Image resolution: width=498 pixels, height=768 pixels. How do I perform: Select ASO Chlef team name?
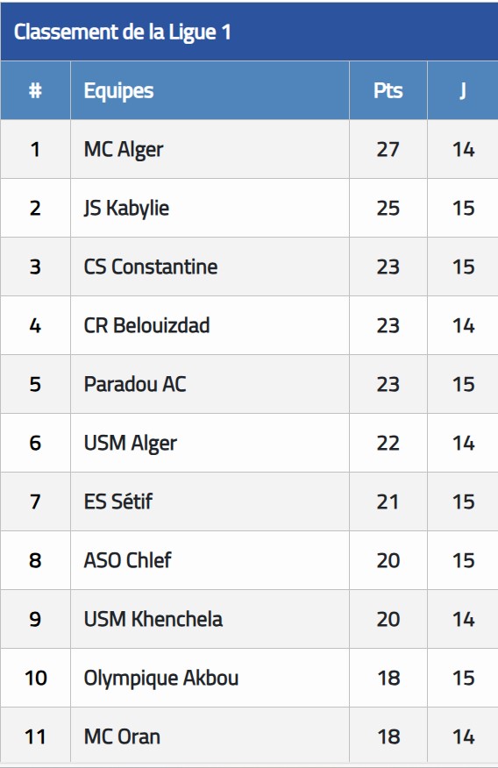pyautogui.click(x=128, y=560)
